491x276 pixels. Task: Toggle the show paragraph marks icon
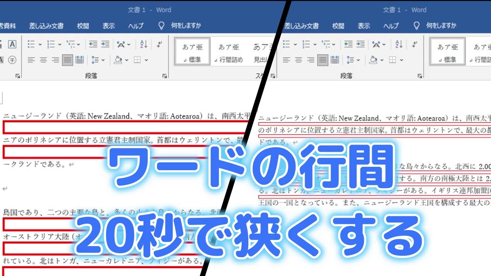159,44
